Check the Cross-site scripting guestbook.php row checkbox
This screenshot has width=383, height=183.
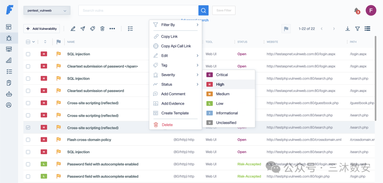[28, 103]
